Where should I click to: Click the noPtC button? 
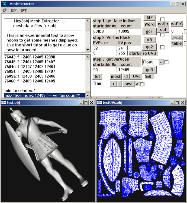click(177, 24)
